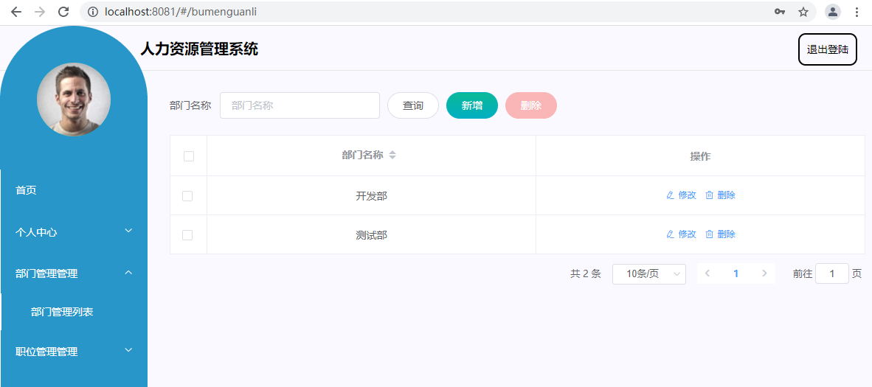Viewport: 872px width, 387px height.
Task: Click the edit pencil icon for 测试部
Action: (x=670, y=234)
